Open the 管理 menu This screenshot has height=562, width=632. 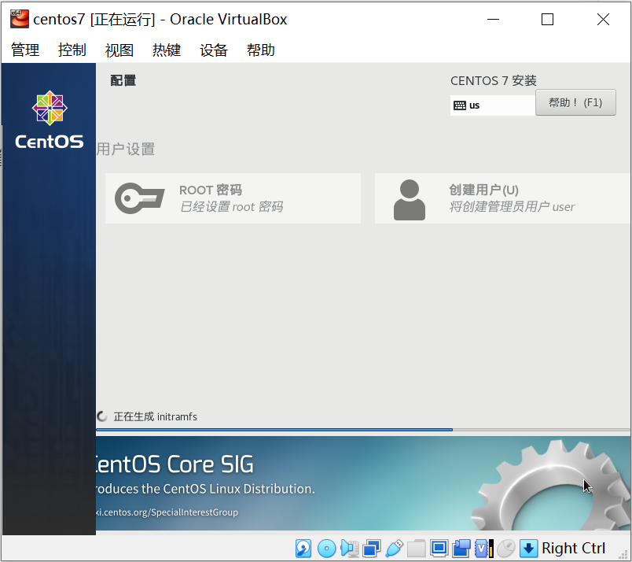25,50
